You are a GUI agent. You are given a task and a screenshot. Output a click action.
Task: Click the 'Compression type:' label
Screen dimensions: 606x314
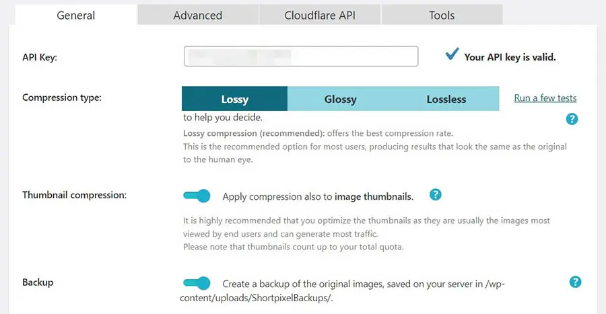(x=62, y=97)
